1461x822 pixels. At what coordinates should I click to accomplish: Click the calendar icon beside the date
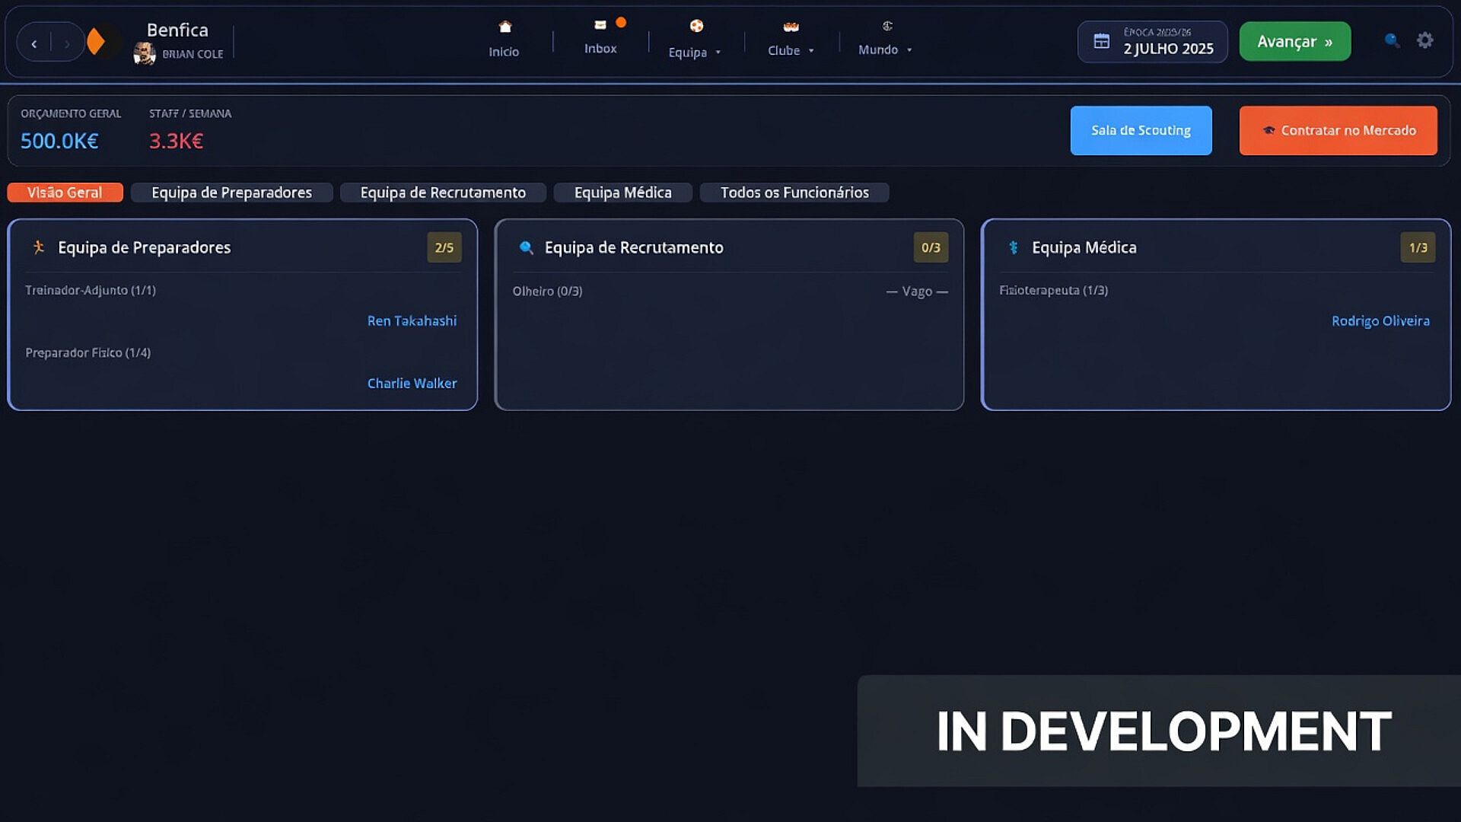[x=1101, y=41]
